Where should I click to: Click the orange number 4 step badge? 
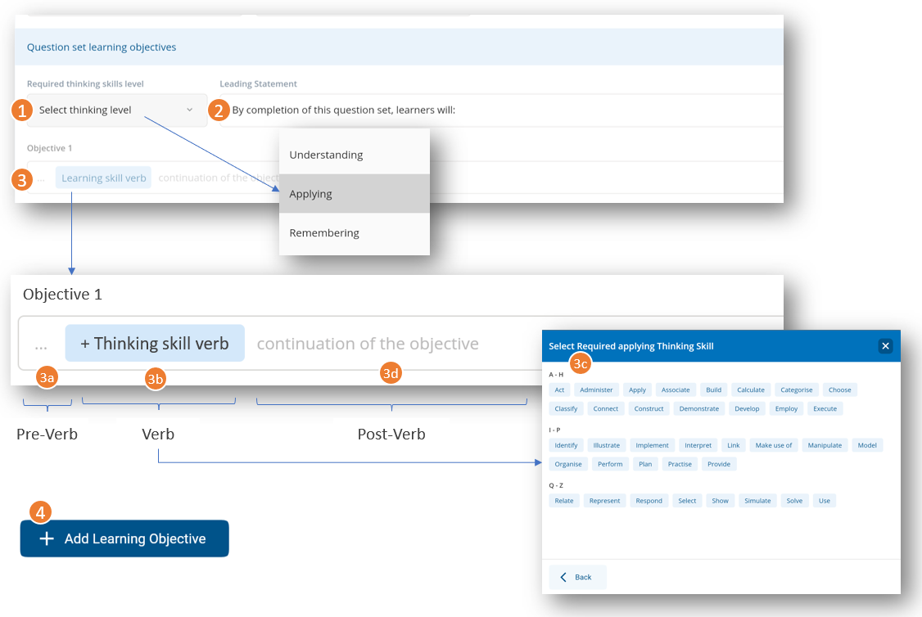[41, 512]
